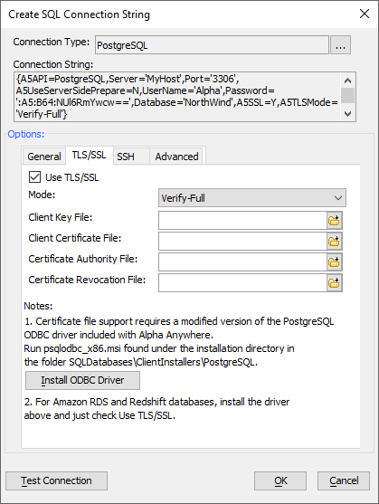
Task: Browse for Client Certificate File folder icon
Action: [335, 242]
